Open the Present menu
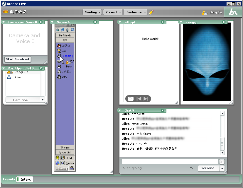The image size is (243, 188). 113,12
